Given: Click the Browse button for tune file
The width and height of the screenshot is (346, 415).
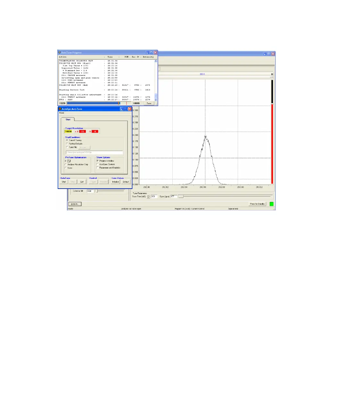Looking at the screenshot, I should click(x=84, y=148).
